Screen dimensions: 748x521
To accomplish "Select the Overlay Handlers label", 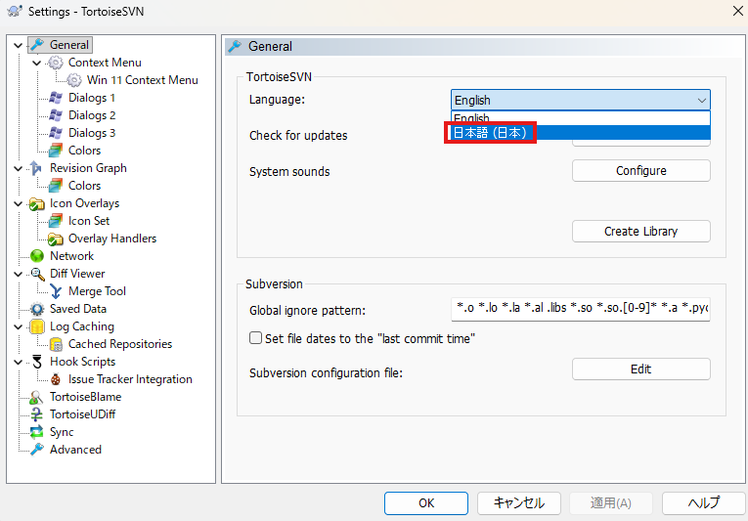I will (x=112, y=239).
